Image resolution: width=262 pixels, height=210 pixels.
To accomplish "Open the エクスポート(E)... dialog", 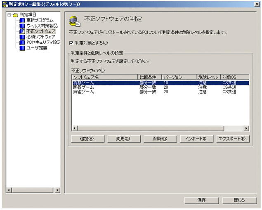I will point(233,139).
